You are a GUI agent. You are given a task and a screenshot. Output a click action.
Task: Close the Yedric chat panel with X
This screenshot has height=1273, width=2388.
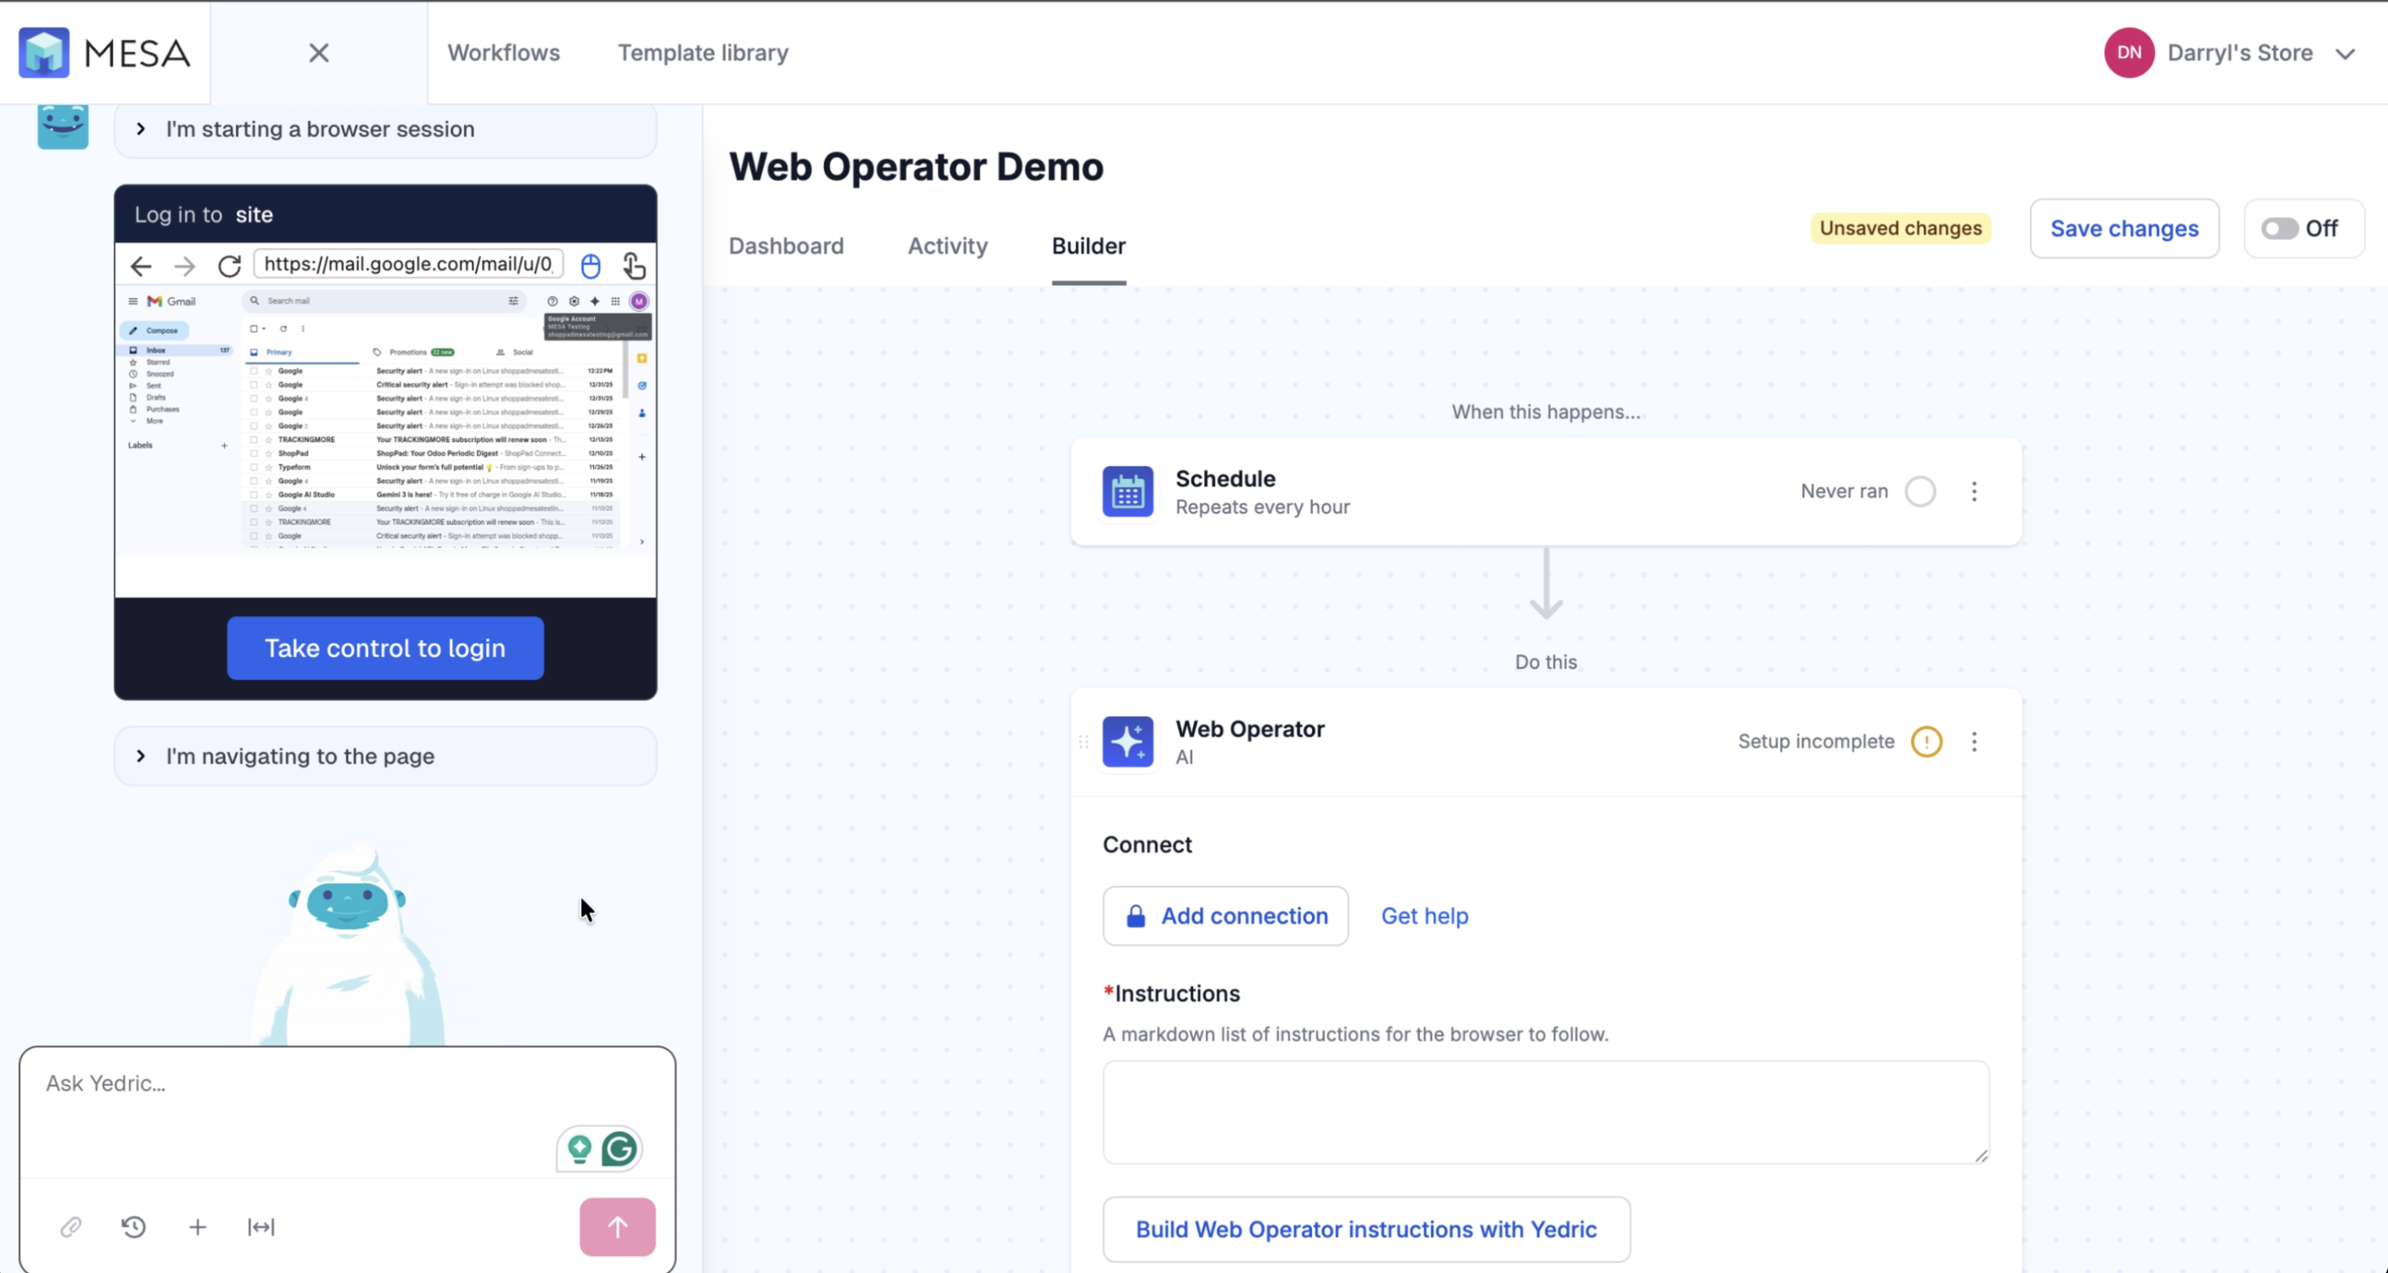click(318, 53)
